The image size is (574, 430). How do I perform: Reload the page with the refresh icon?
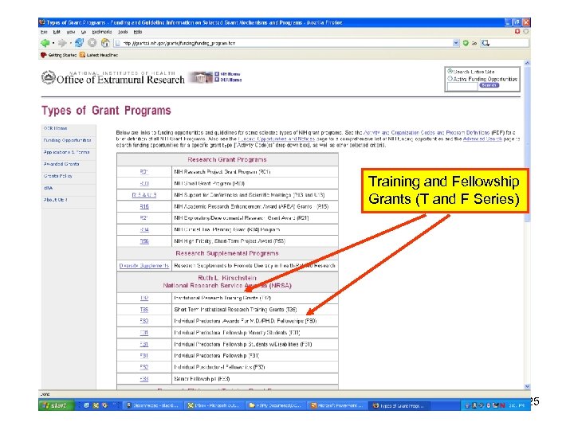79,43
